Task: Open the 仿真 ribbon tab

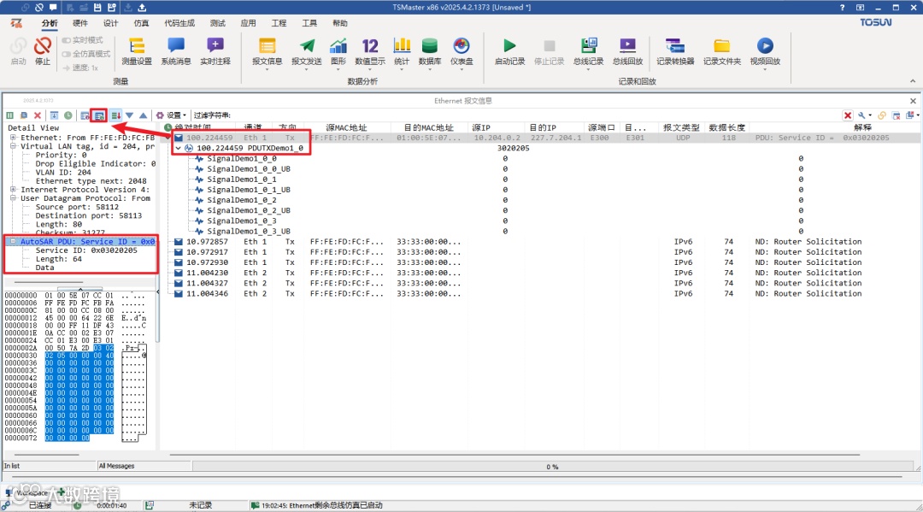Action: [141, 23]
